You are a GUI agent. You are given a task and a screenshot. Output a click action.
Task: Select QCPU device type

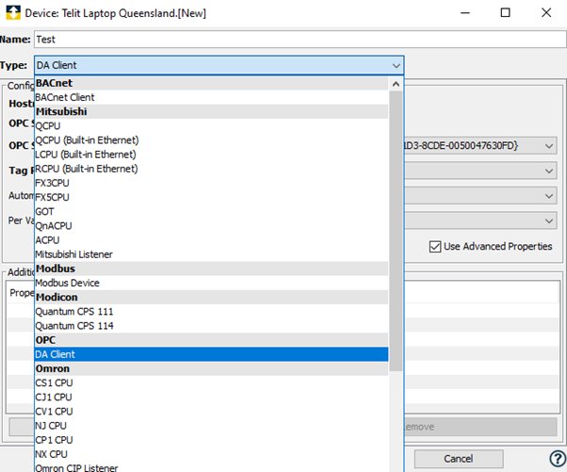pyautogui.click(x=212, y=126)
